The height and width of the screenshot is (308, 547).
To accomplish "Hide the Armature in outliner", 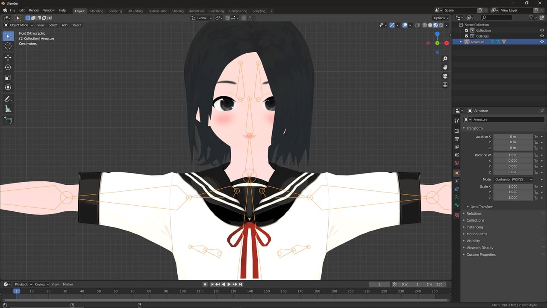I will click(542, 41).
